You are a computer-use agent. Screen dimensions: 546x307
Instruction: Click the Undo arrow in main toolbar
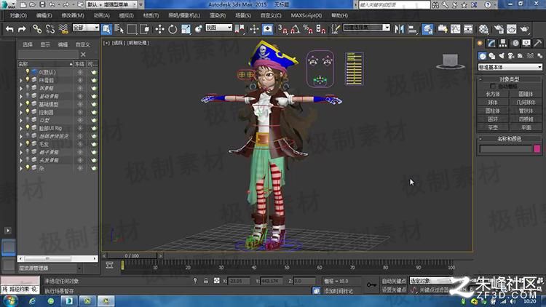(9, 29)
